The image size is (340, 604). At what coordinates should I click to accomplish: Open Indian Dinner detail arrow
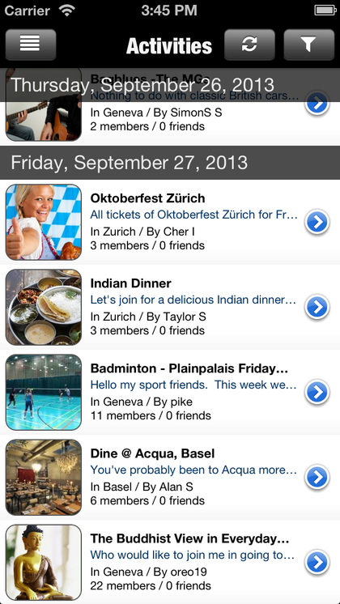coord(317,308)
